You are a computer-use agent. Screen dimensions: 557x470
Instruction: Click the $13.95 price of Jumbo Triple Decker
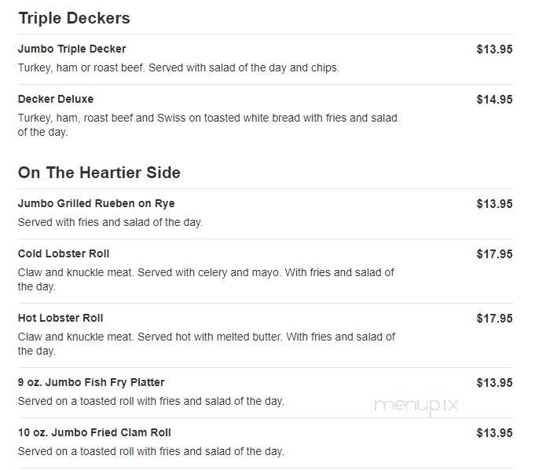click(494, 49)
